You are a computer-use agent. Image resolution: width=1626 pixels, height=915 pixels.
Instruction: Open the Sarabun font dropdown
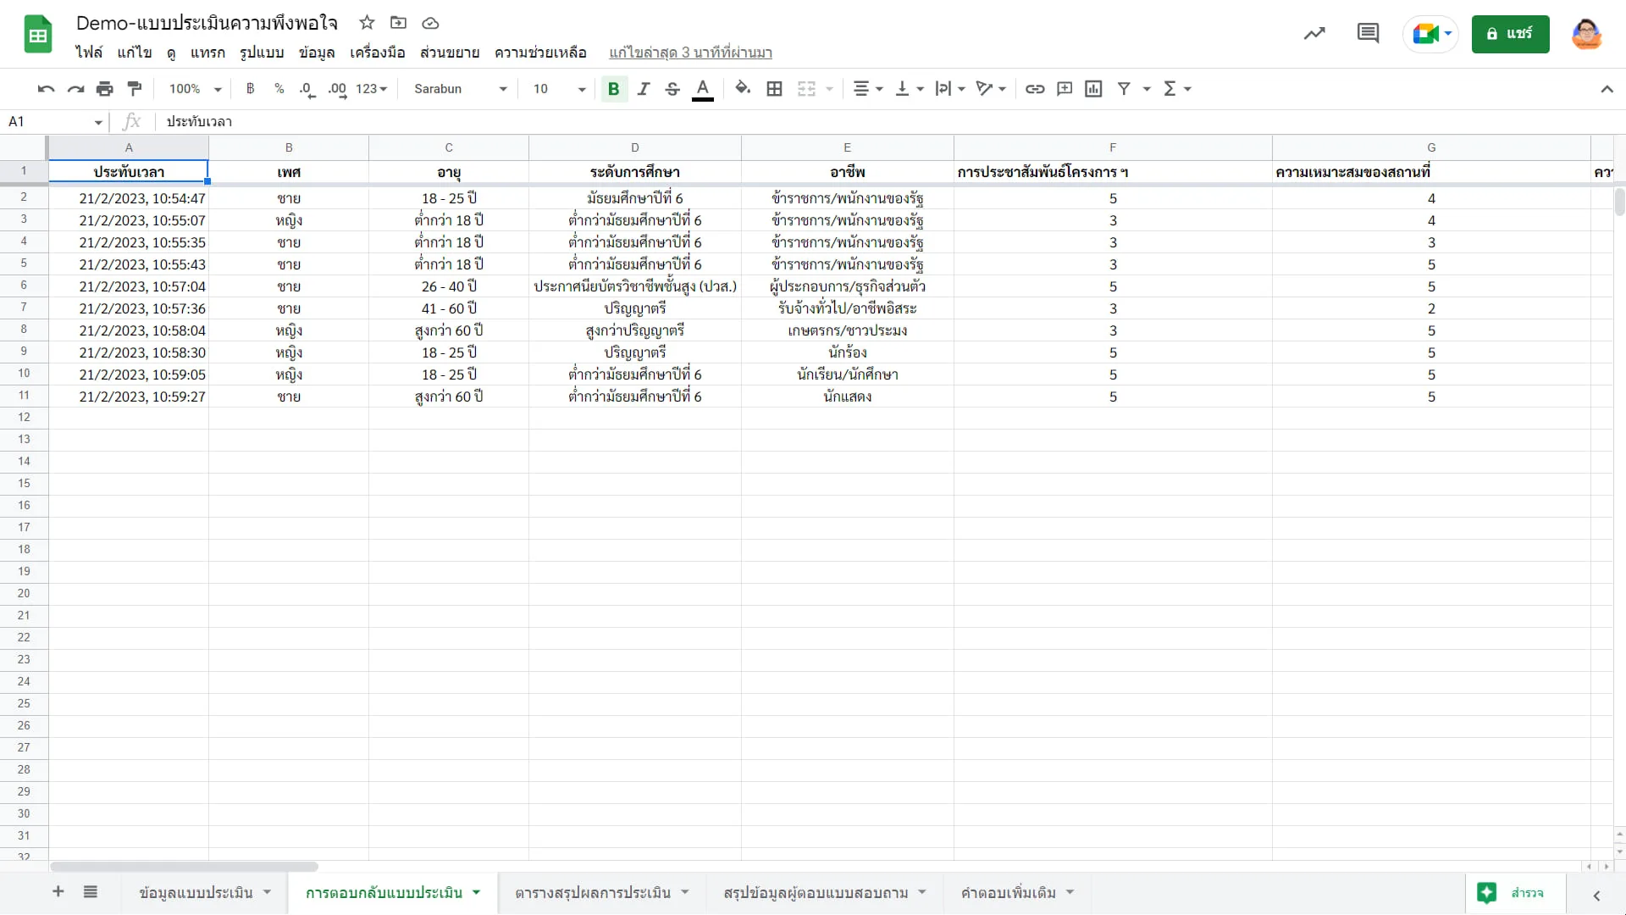(460, 89)
